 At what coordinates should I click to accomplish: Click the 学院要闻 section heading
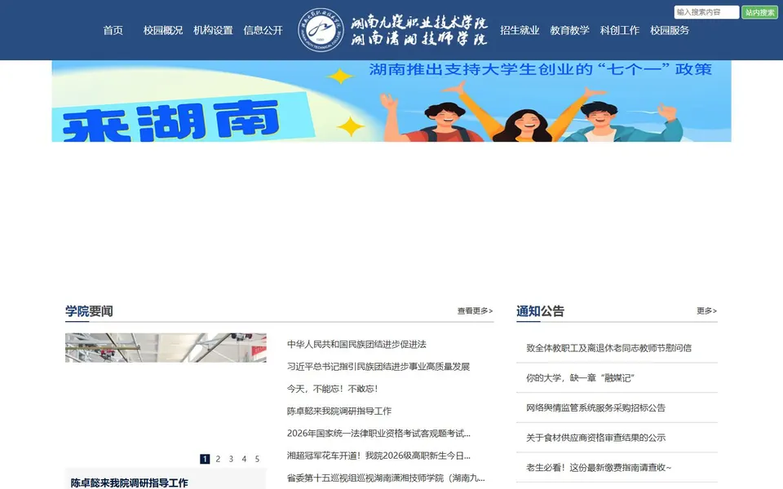point(89,311)
